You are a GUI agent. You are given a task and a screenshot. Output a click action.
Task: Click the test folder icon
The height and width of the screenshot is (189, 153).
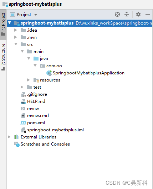[30, 87]
